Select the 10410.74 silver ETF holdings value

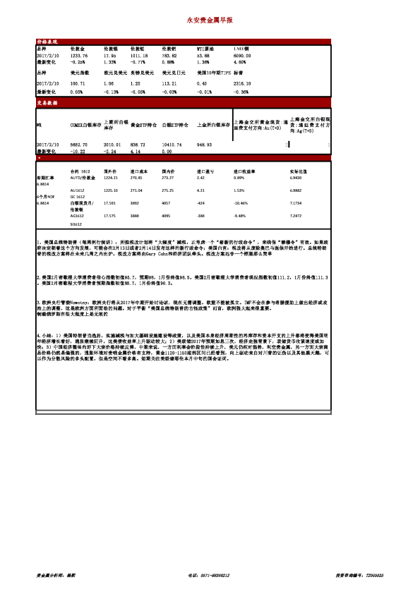pyautogui.click(x=172, y=145)
